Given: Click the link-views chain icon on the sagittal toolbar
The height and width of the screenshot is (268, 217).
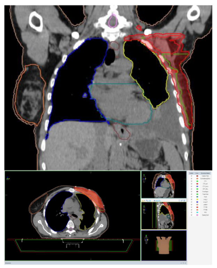Looking at the screenshot, I should coord(182,201).
